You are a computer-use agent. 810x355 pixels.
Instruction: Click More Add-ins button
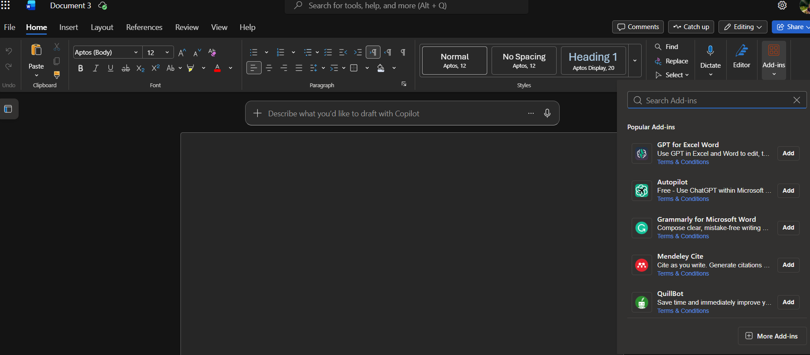coord(772,336)
